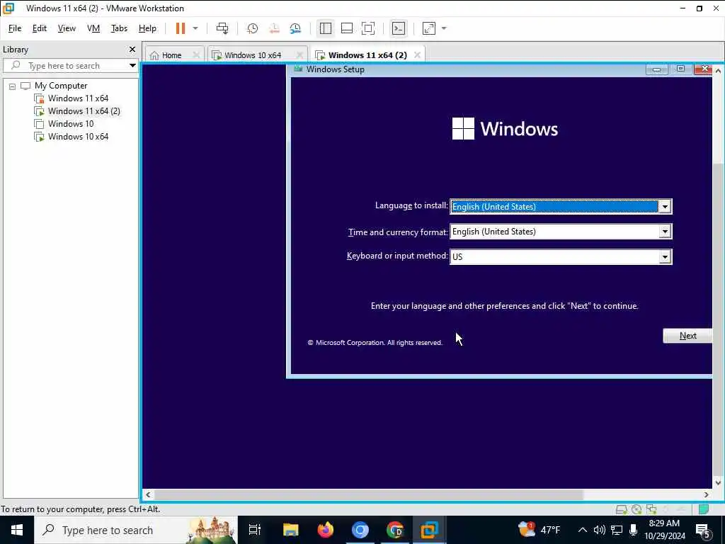The width and height of the screenshot is (725, 544).
Task: Toggle the Show Library sidebar icon
Action: [x=326, y=28]
